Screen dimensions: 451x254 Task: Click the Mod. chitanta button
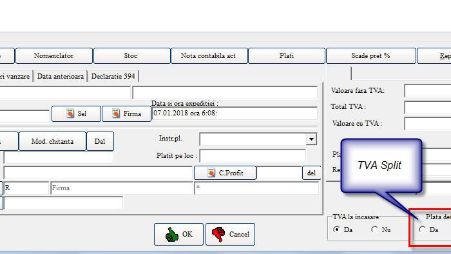(52, 141)
